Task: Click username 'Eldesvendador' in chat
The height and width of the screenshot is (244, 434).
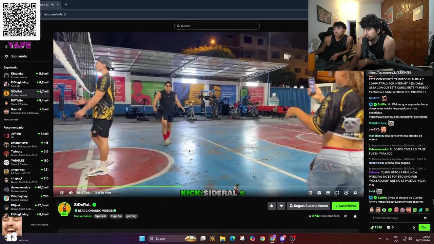Action: (x=379, y=149)
